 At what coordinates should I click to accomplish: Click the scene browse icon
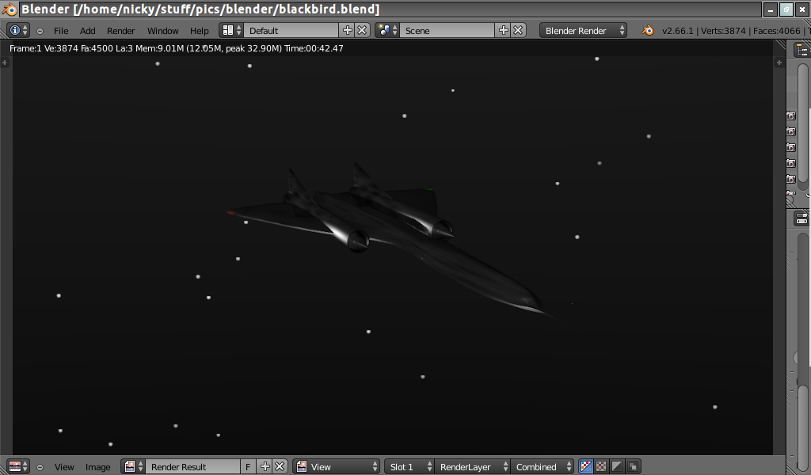pos(387,30)
